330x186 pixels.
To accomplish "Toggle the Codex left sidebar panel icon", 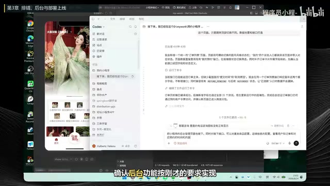I will 93,19.
